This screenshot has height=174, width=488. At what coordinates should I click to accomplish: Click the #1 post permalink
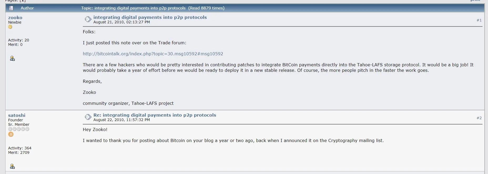point(479,20)
